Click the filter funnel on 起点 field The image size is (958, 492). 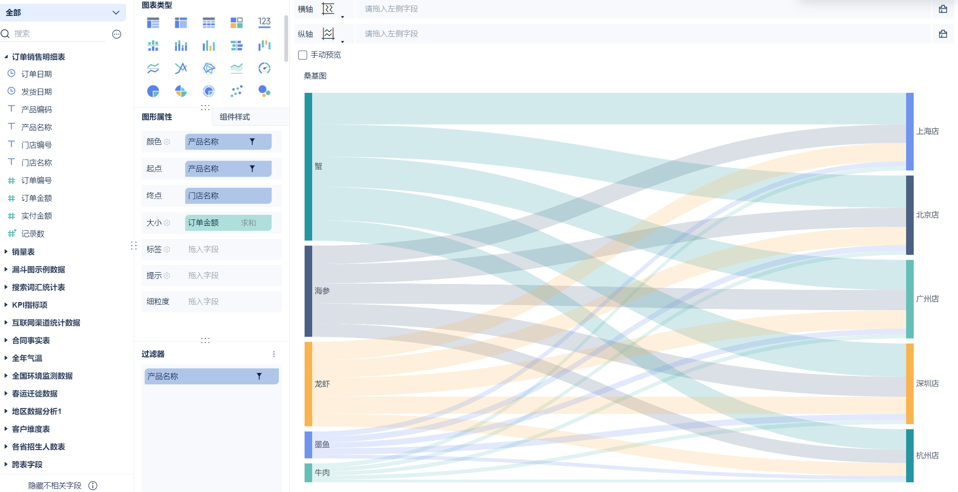[x=252, y=169]
